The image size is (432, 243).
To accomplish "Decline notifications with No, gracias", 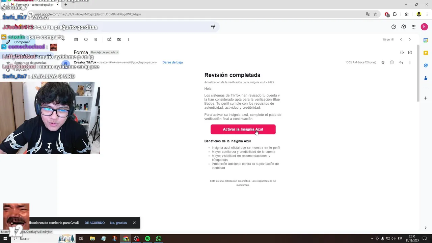I will (x=118, y=223).
